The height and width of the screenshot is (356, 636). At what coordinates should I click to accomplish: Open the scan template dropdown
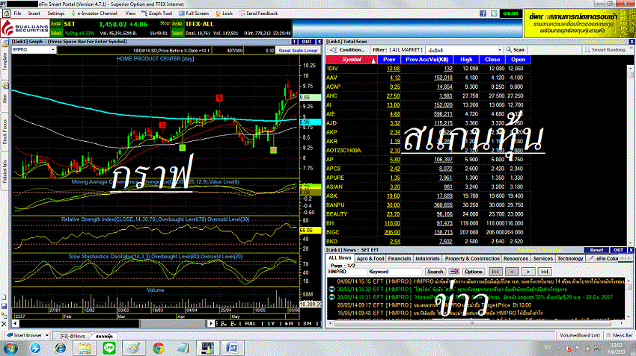point(499,50)
